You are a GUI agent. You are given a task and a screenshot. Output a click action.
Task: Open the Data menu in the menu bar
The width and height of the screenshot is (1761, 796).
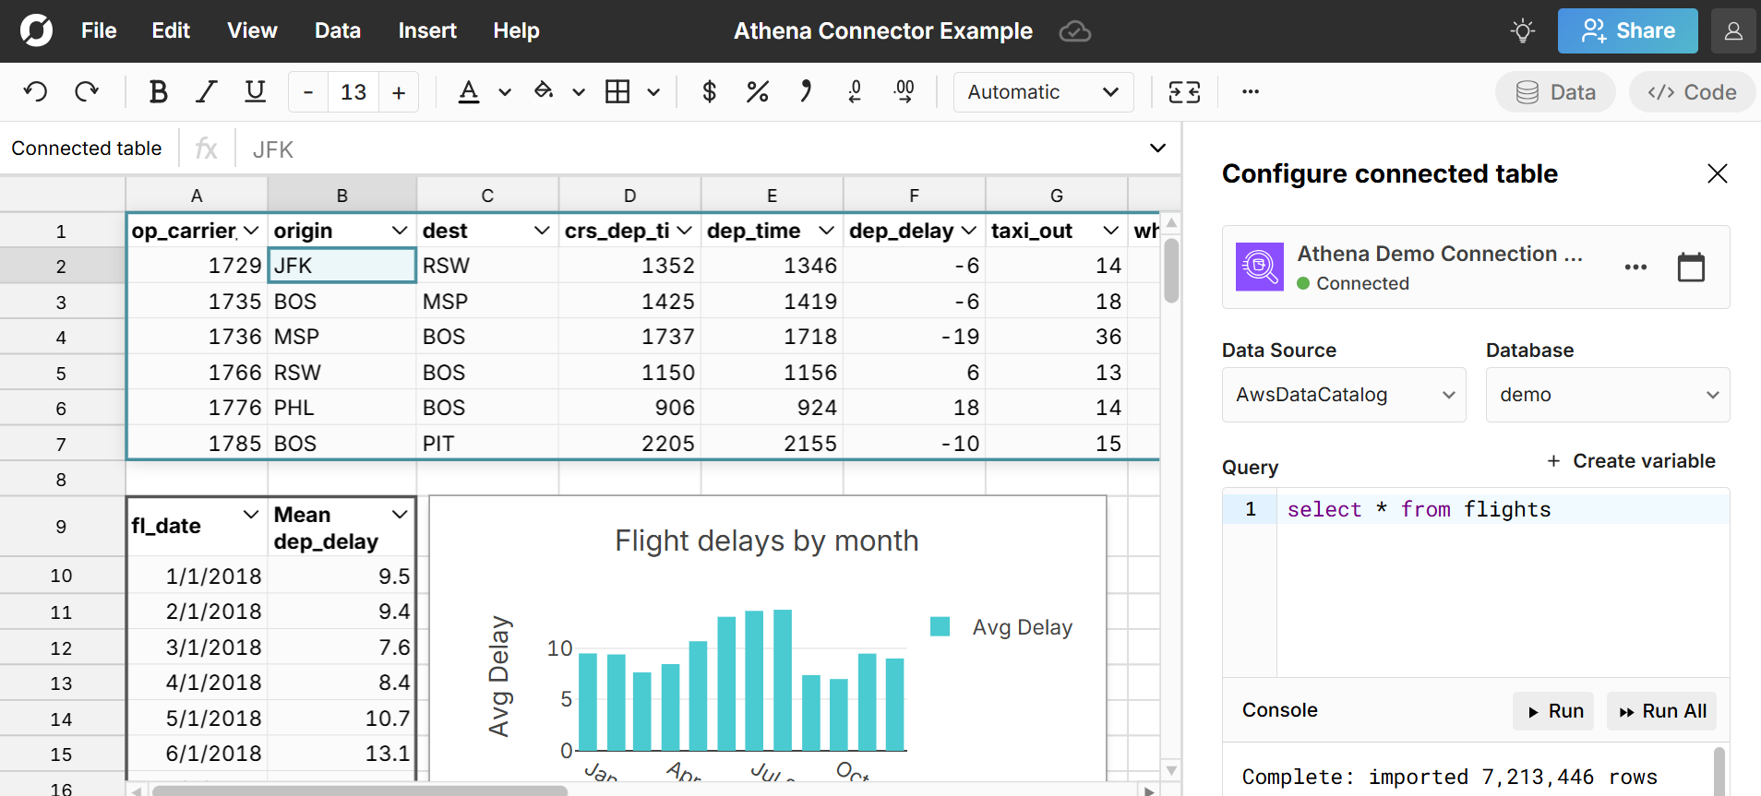(x=337, y=31)
